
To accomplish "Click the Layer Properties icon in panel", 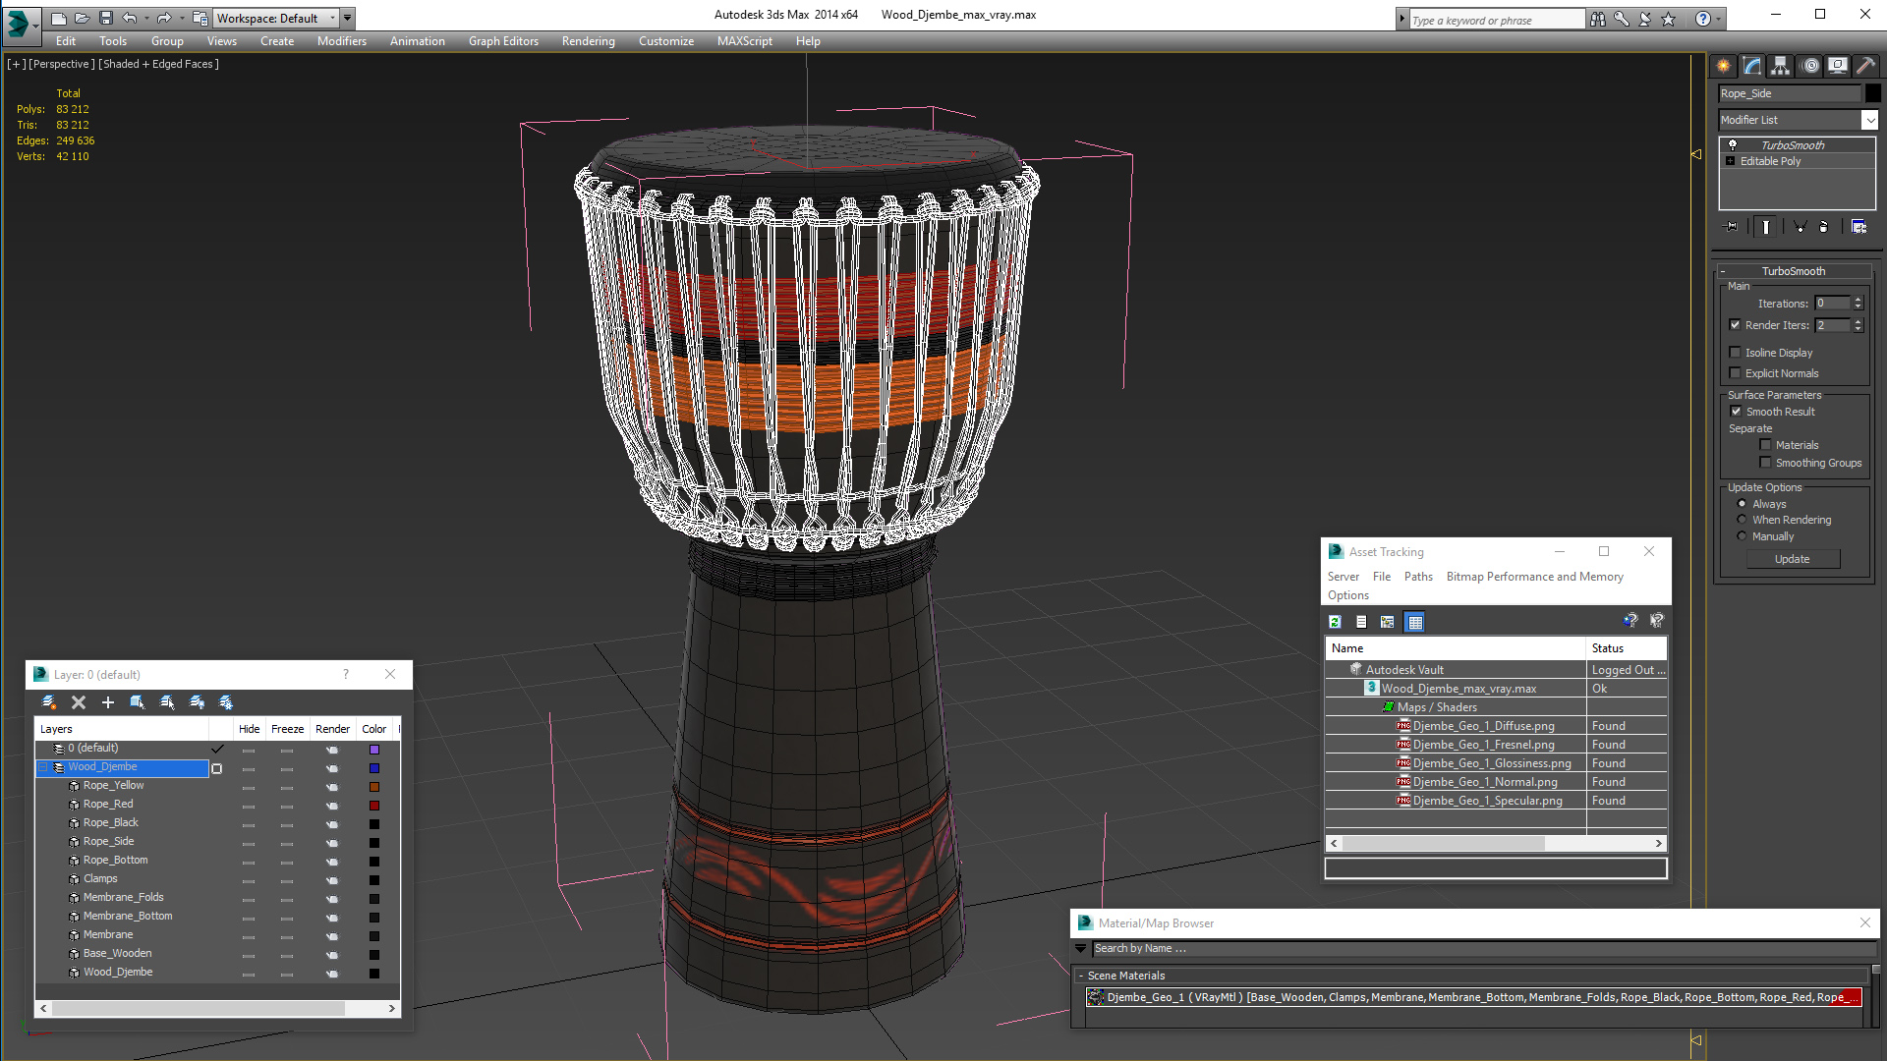I will (224, 702).
